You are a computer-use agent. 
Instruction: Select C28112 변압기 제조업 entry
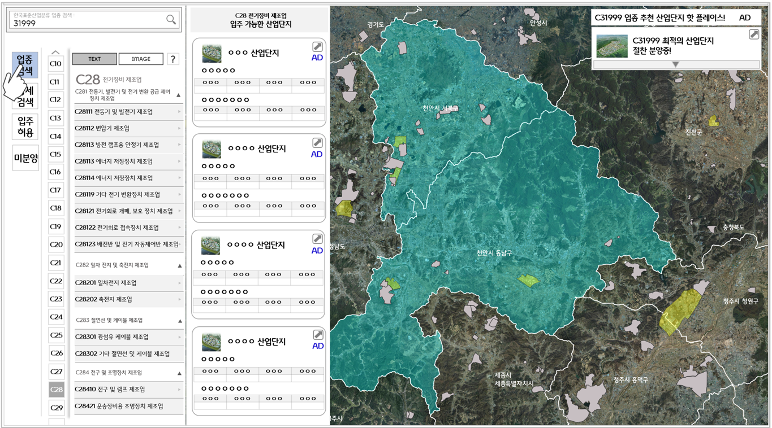(x=127, y=128)
